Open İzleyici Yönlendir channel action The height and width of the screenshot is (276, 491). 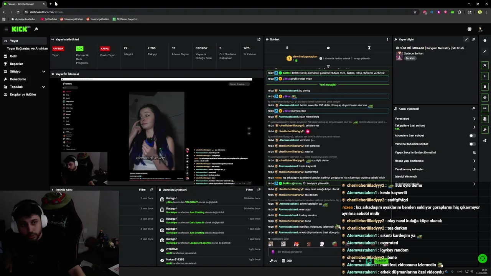pos(406,177)
